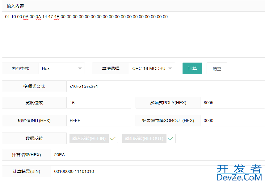Click the POLY(HEX) field showing 8005

[x=232, y=103]
